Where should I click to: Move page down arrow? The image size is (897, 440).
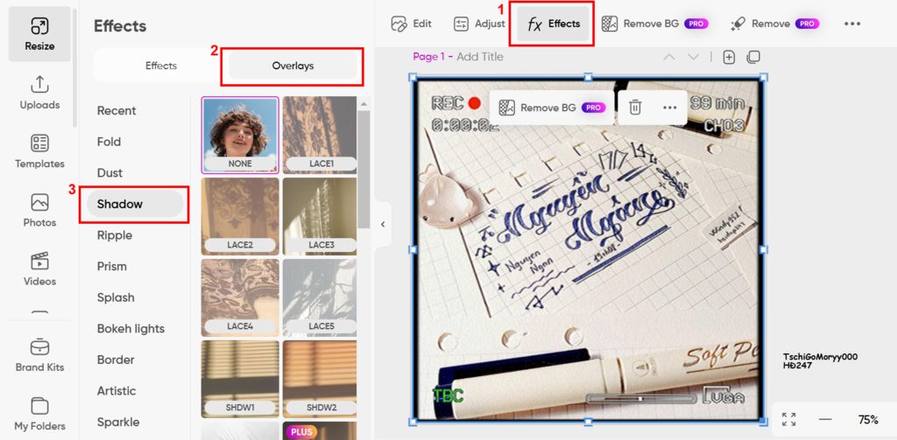694,57
